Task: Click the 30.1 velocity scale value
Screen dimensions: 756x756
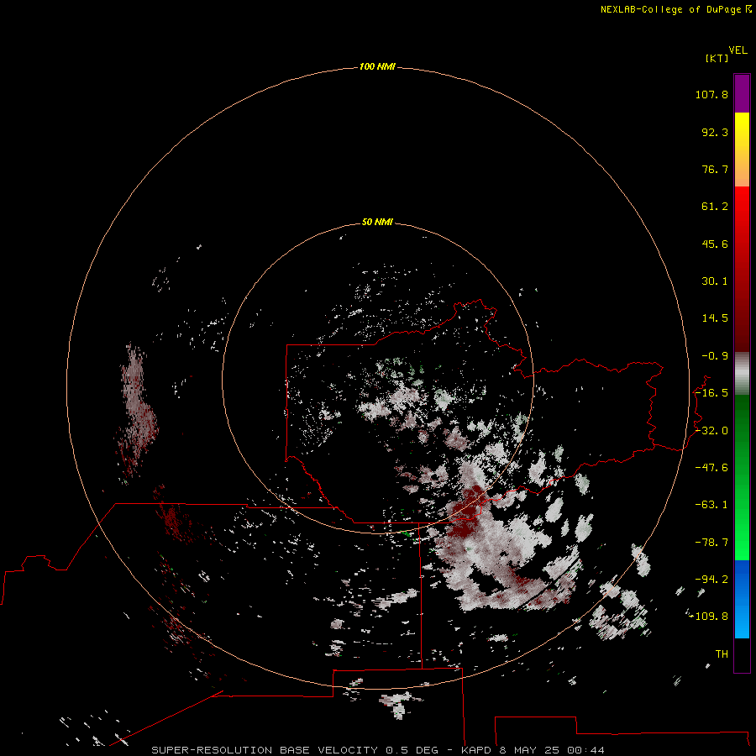Action: click(x=715, y=281)
